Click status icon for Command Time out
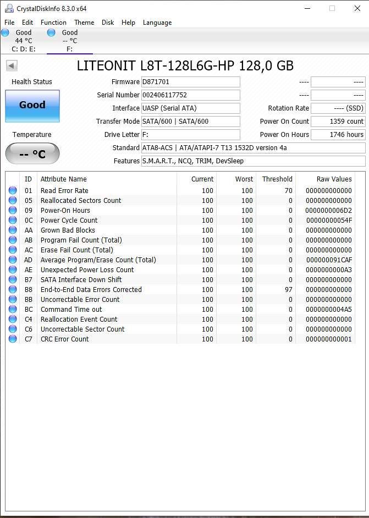369x518 pixels. (x=13, y=309)
